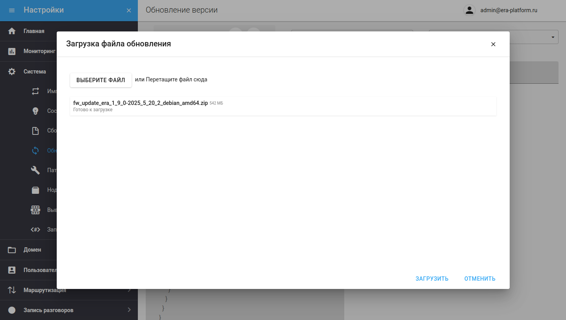Click the refresh update icon in sidebar

pyautogui.click(x=35, y=151)
